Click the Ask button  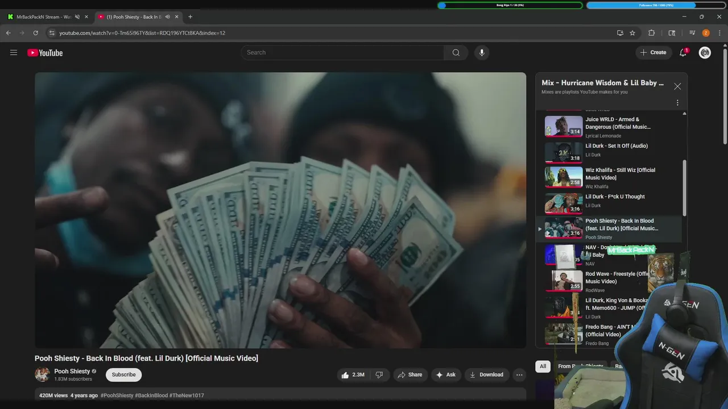(445, 374)
